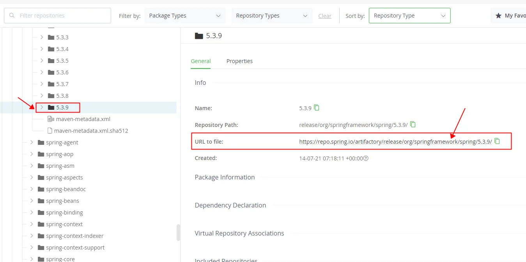
Task: Open the Package Types dropdown
Action: pyautogui.click(x=184, y=16)
